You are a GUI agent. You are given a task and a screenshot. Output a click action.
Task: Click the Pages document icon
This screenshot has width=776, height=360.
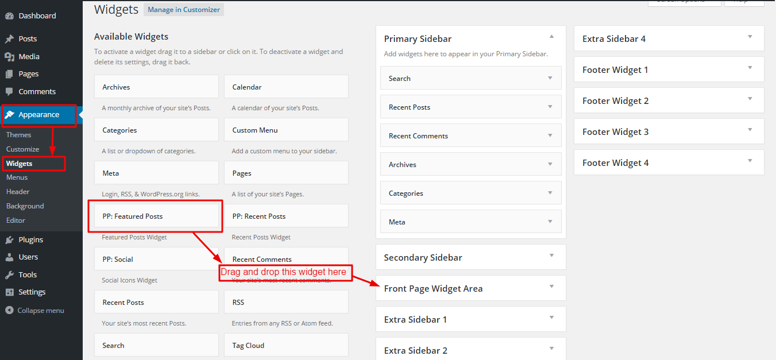9,74
